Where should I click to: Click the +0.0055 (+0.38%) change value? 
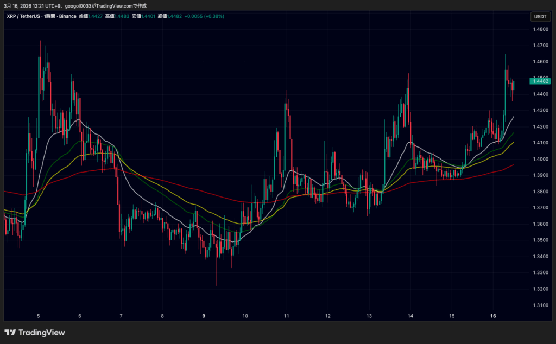coord(205,16)
